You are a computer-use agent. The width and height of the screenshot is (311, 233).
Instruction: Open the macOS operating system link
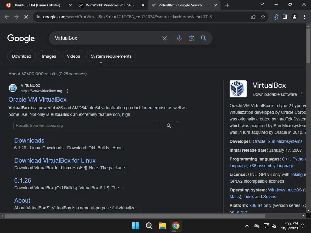[295, 190]
